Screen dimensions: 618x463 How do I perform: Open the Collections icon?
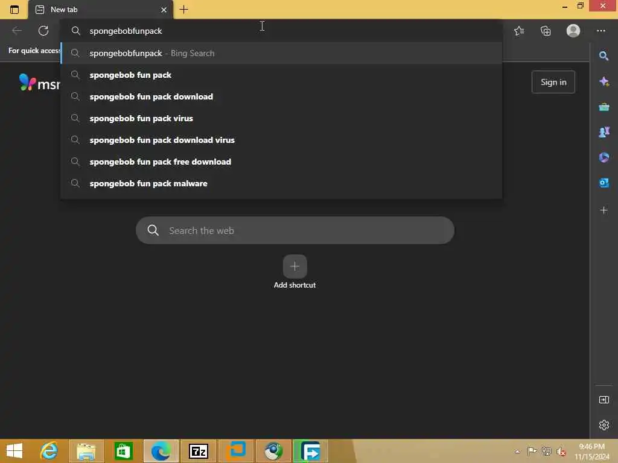click(546, 31)
